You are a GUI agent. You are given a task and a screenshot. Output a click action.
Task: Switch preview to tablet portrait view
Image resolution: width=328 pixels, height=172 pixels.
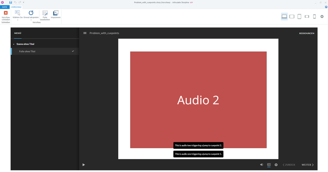click(299, 16)
